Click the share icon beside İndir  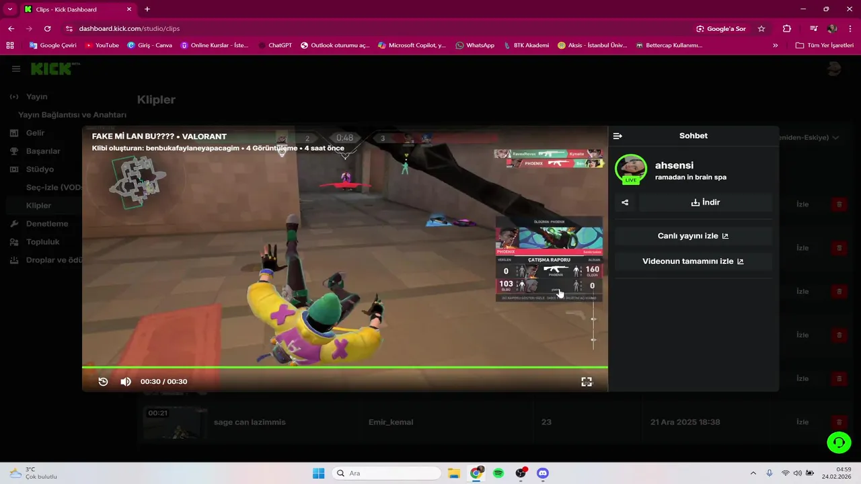[x=625, y=202]
